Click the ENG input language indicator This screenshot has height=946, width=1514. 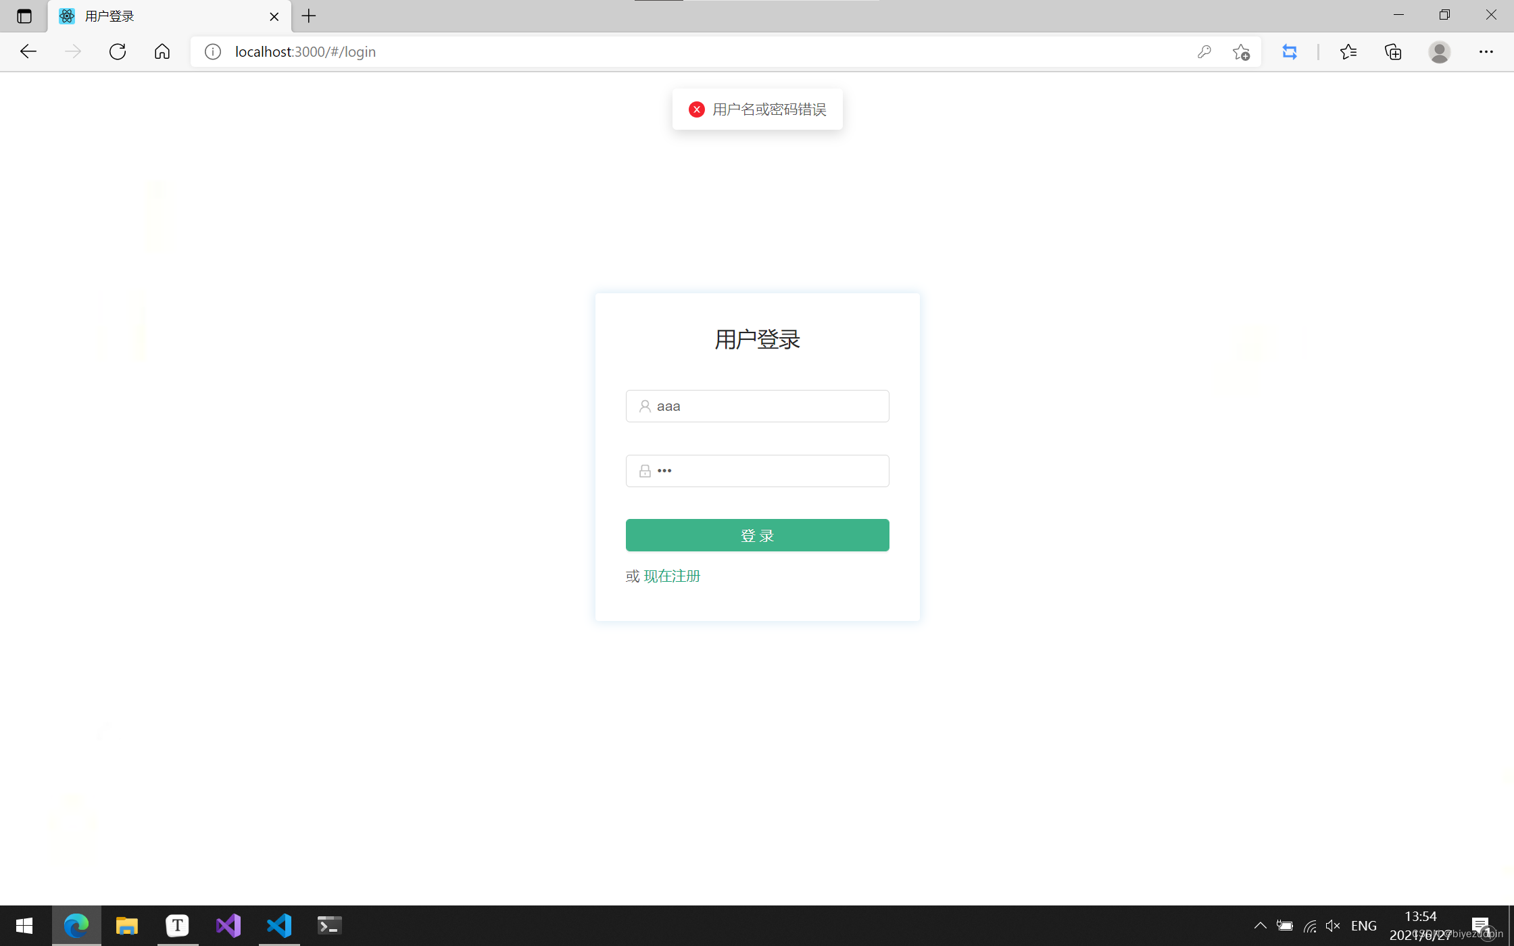tap(1364, 925)
